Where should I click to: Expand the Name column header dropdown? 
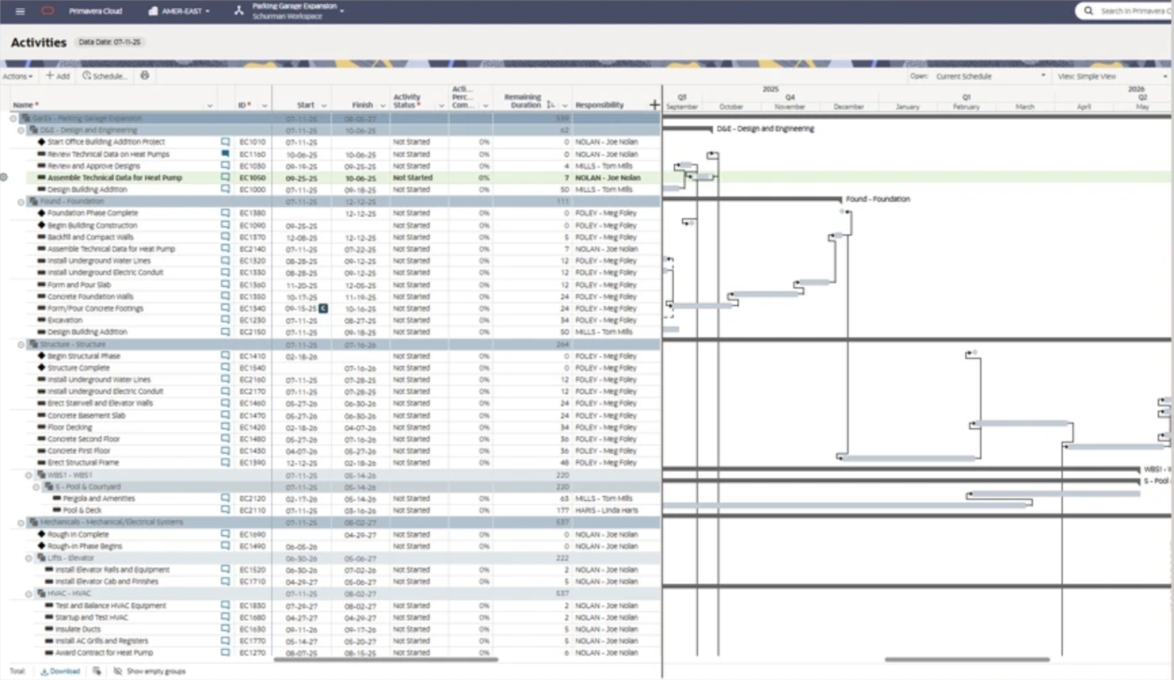point(210,106)
